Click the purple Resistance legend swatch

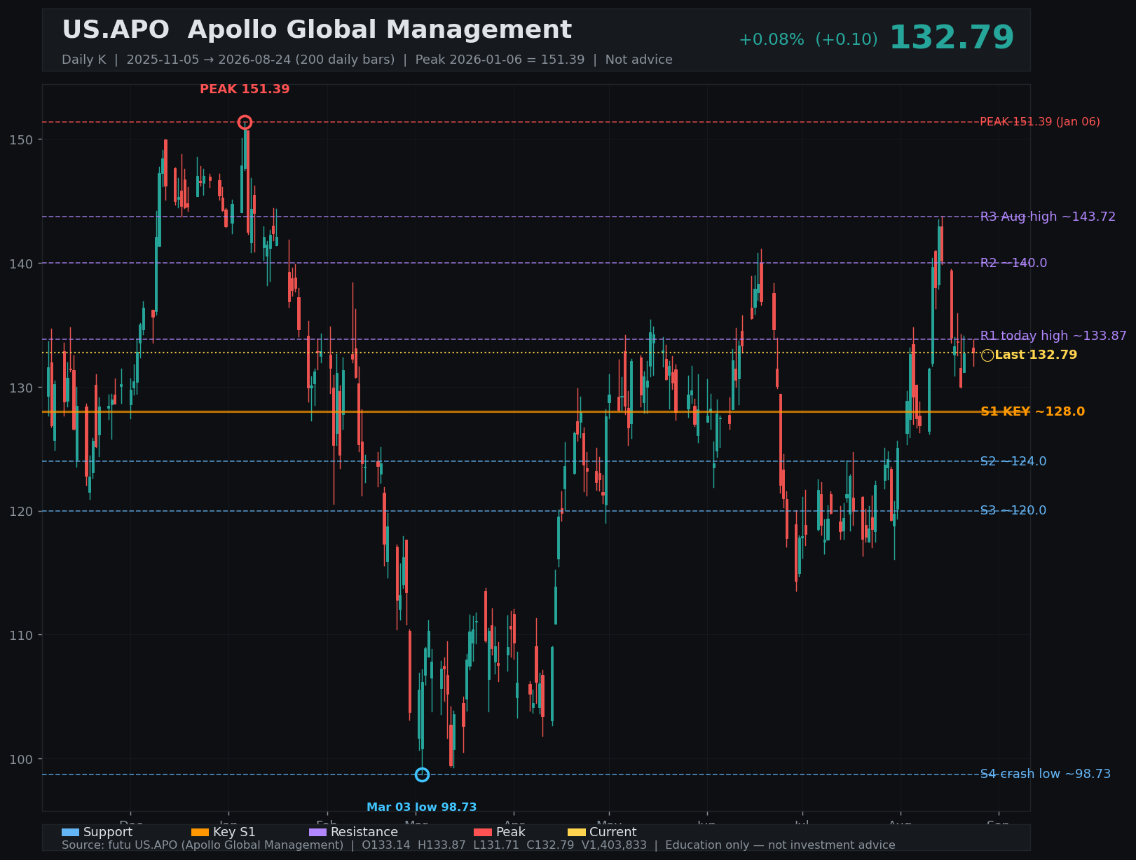pyautogui.click(x=317, y=832)
